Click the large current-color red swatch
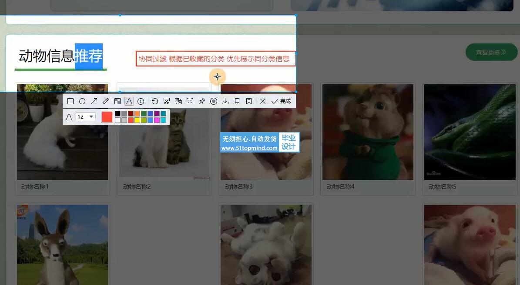The height and width of the screenshot is (285, 520). click(x=107, y=117)
